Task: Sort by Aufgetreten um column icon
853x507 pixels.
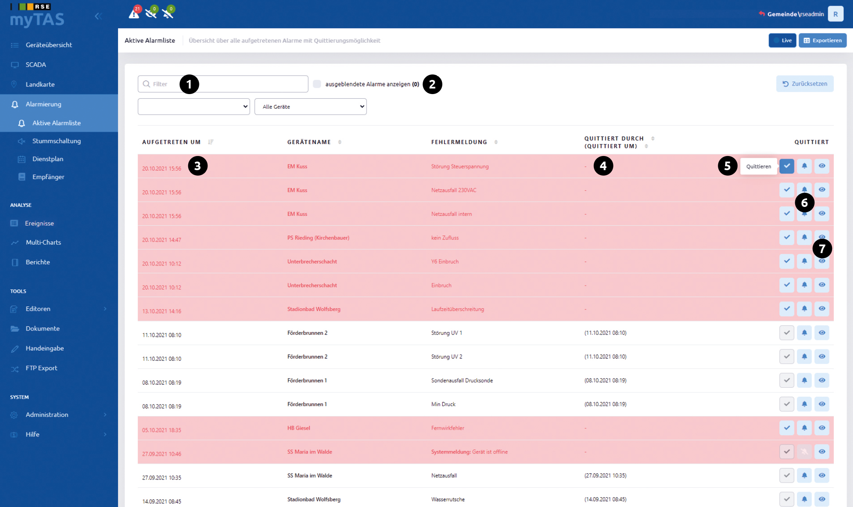Action: click(211, 142)
